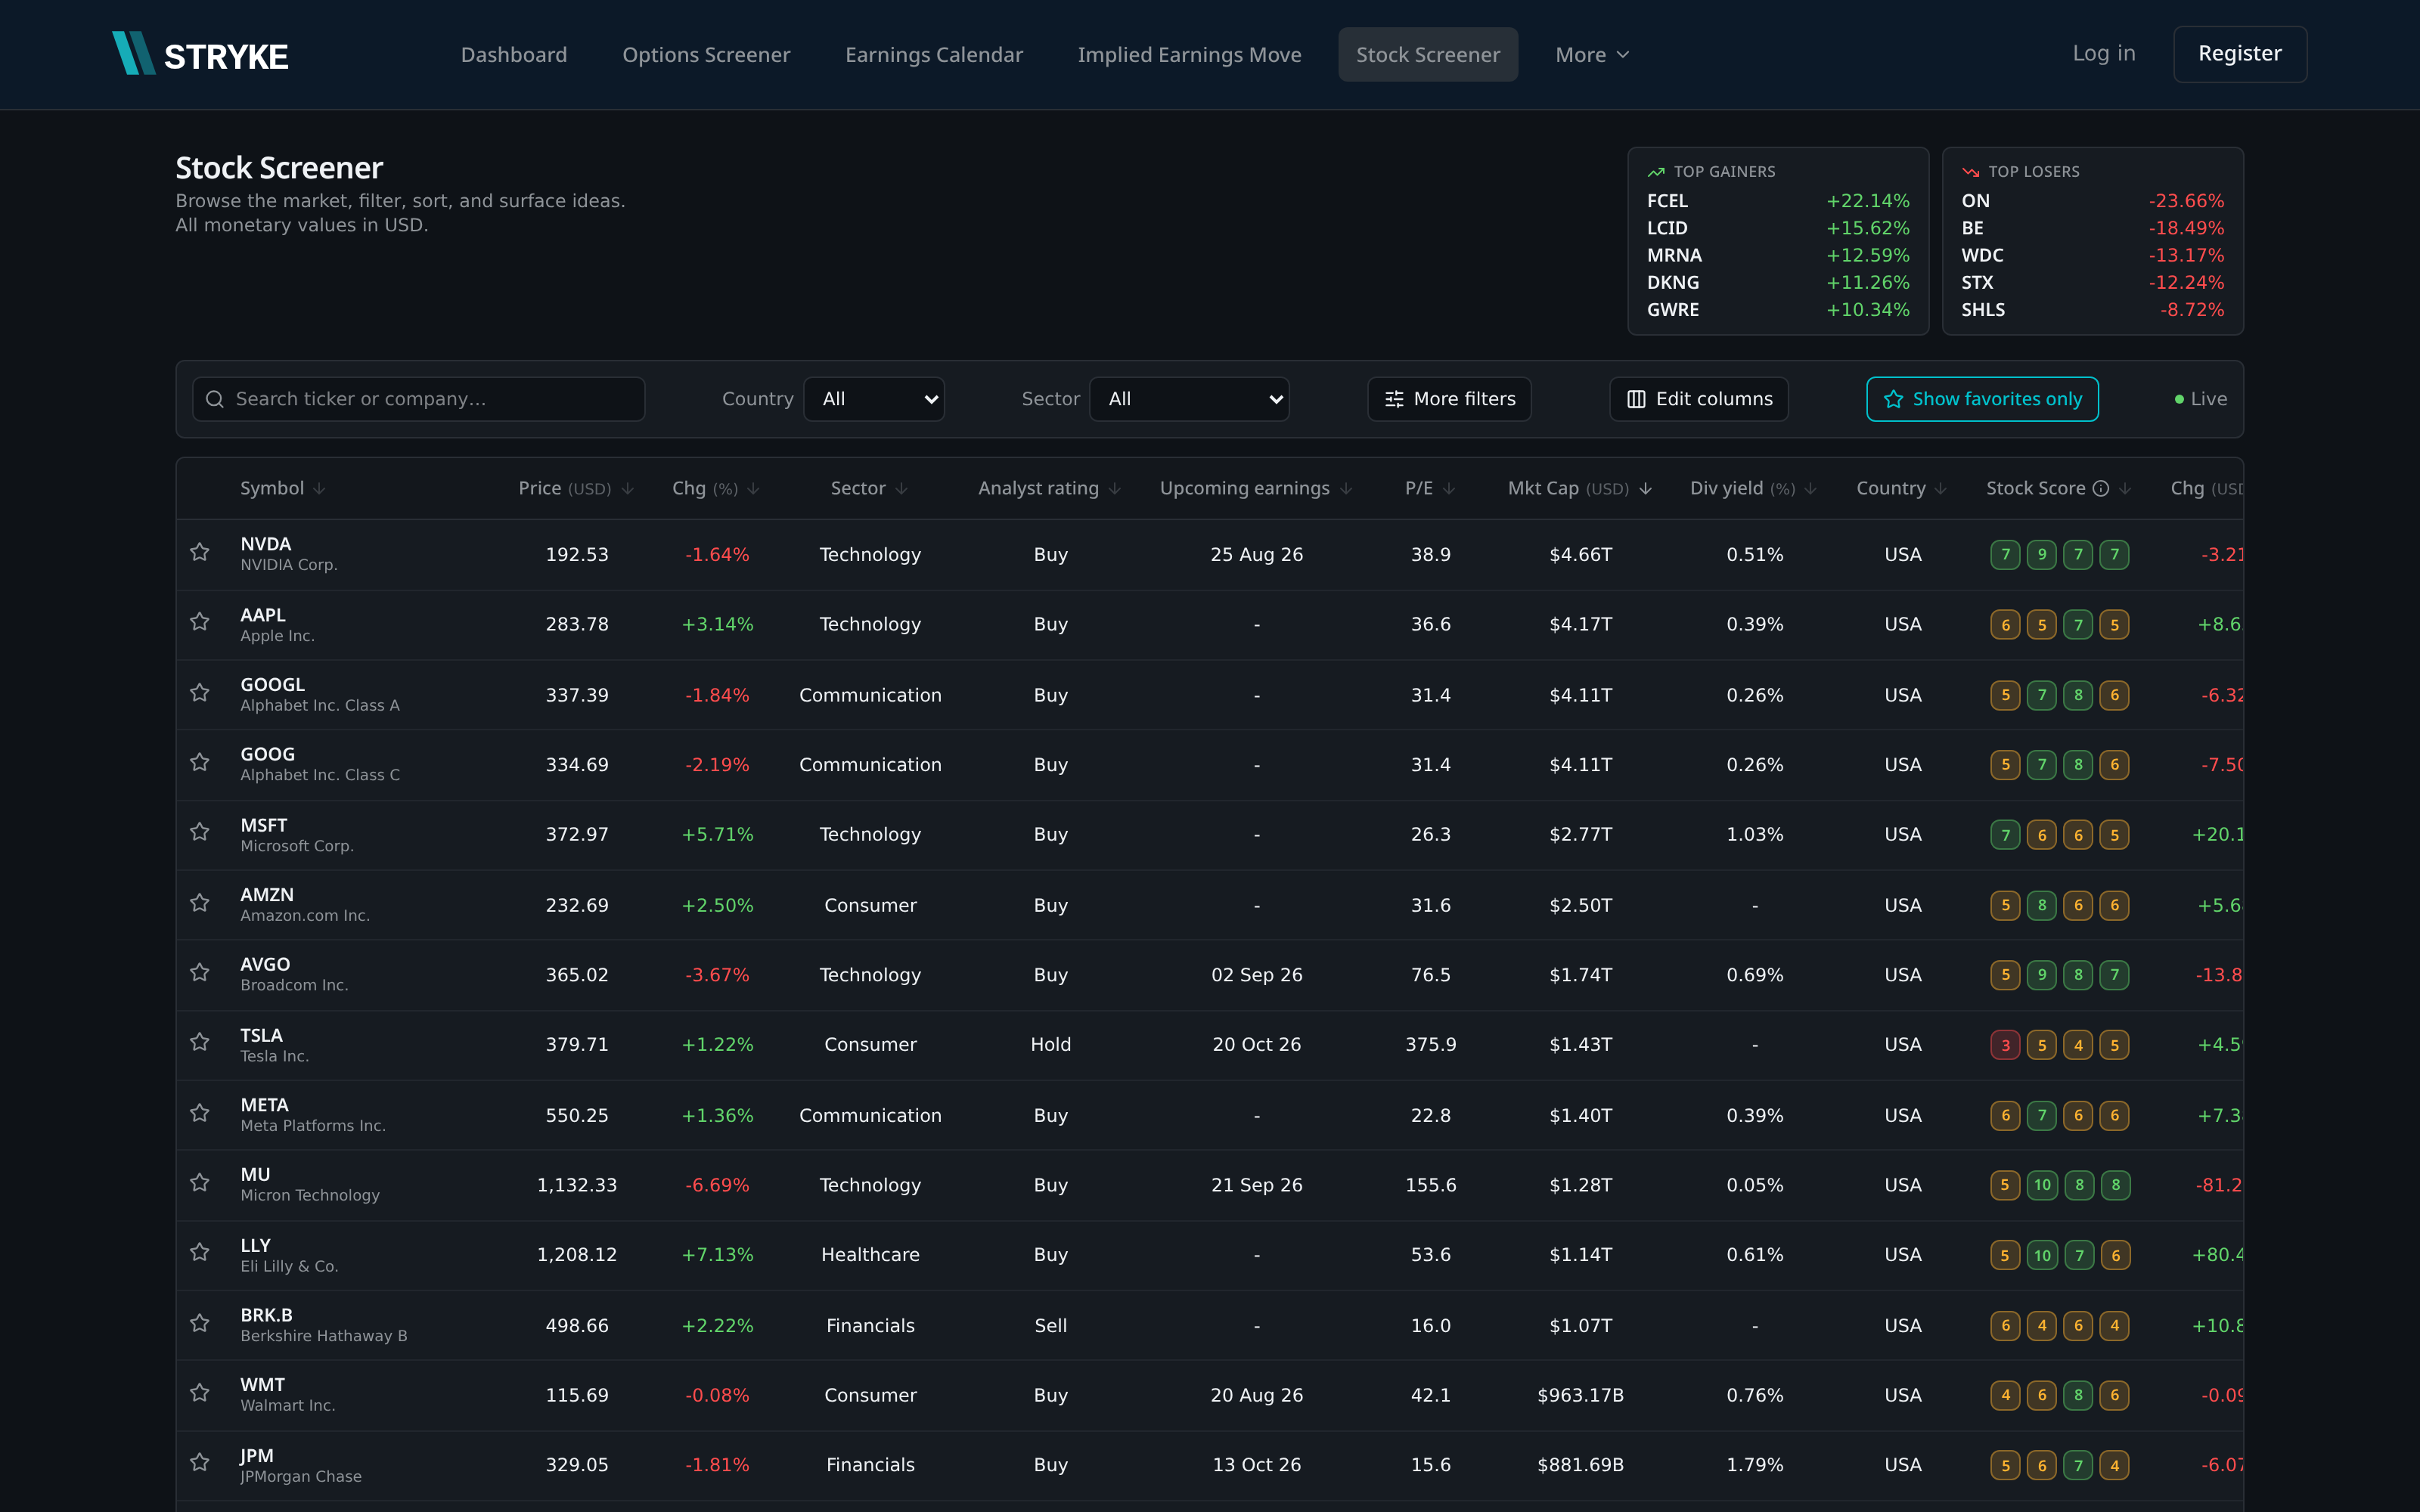Image resolution: width=2420 pixels, height=1512 pixels.
Task: Sort by Div yield arrow
Action: (1811, 489)
